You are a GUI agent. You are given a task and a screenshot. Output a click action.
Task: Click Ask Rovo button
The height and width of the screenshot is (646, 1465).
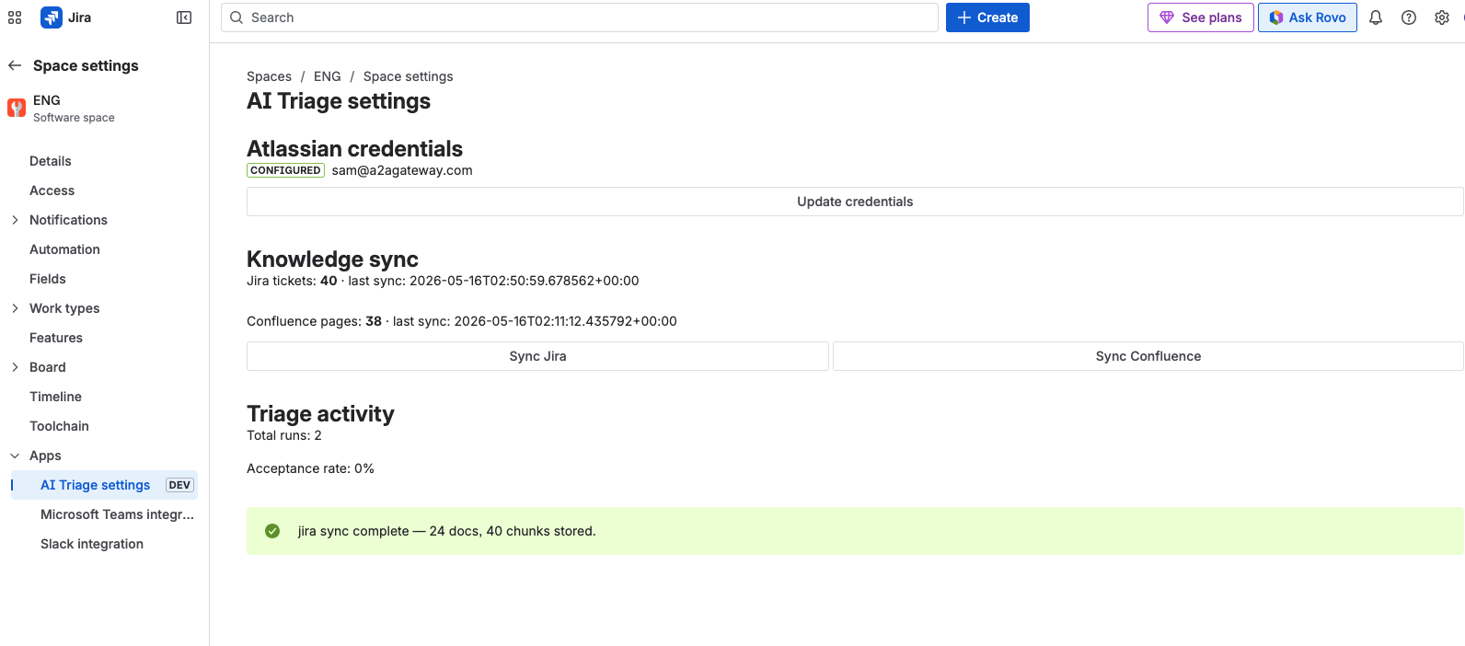click(x=1308, y=17)
